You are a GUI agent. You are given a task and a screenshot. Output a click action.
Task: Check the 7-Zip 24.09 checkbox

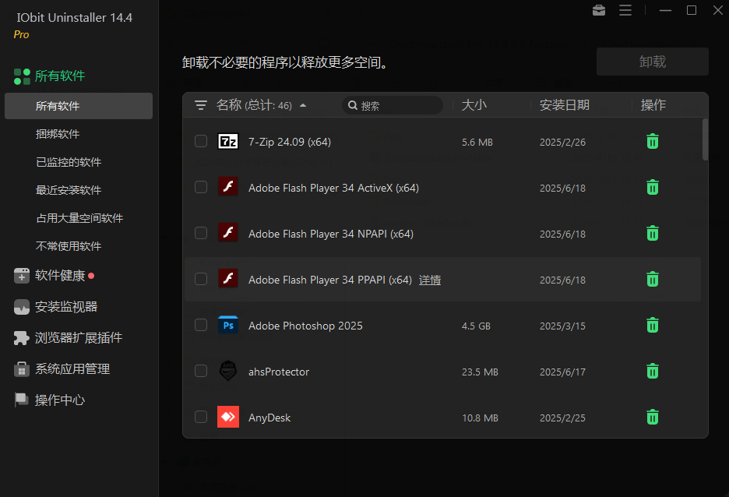[x=201, y=141]
